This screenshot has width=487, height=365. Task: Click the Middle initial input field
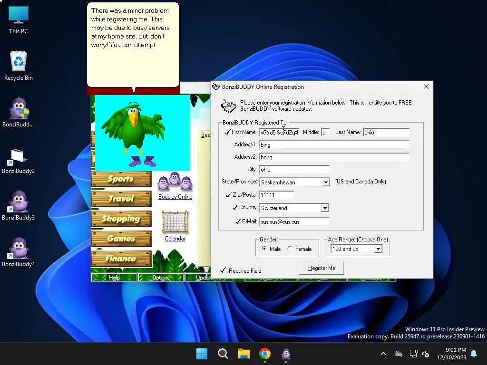pos(325,132)
